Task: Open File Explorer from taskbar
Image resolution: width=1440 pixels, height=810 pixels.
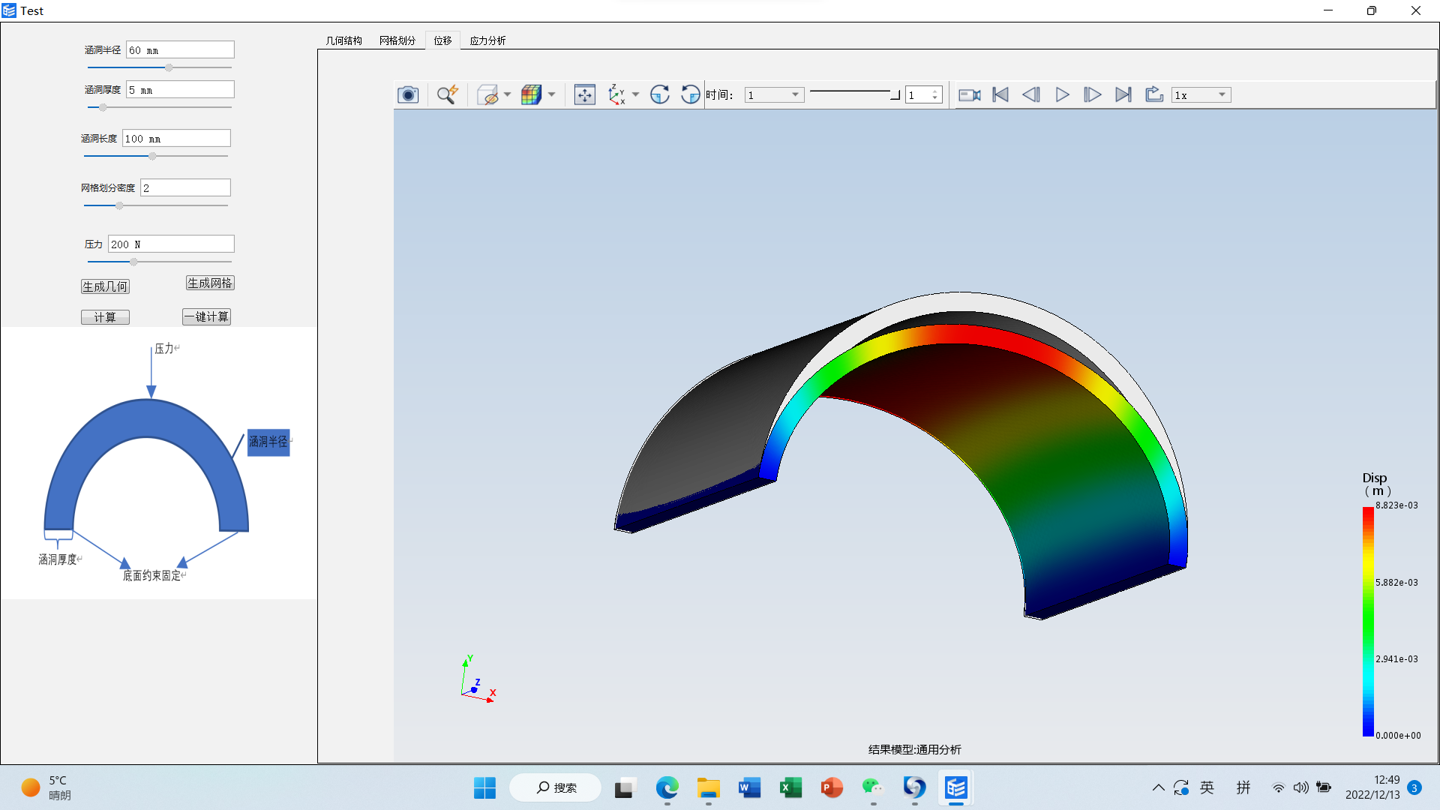Action: click(x=708, y=787)
